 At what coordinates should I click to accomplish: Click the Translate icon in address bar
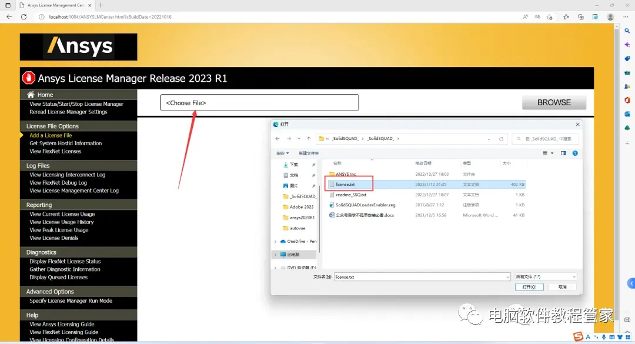pyautogui.click(x=537, y=17)
